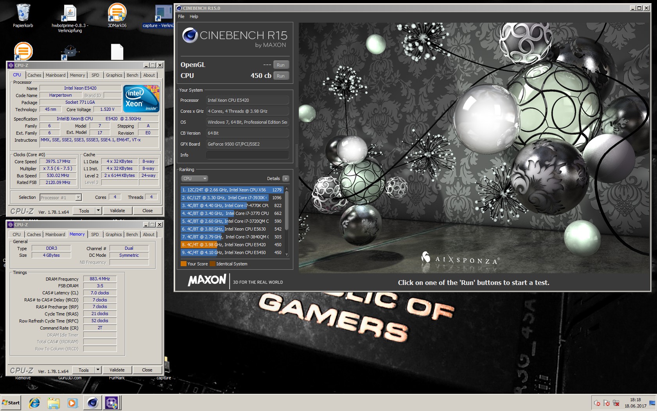This screenshot has width=657, height=411.
Task: Open Bench tab in top CPU-Z
Action: point(133,75)
